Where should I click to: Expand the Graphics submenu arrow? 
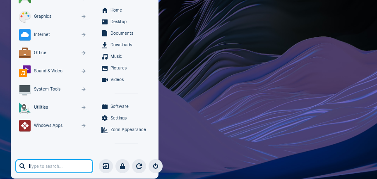pos(84,17)
